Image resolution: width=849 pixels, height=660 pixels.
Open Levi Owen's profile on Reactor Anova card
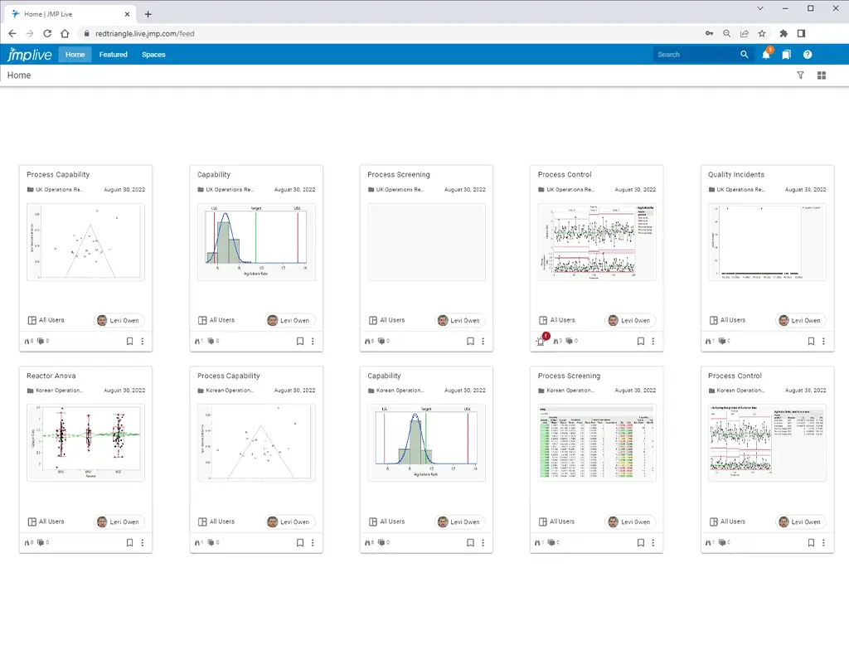(x=119, y=522)
